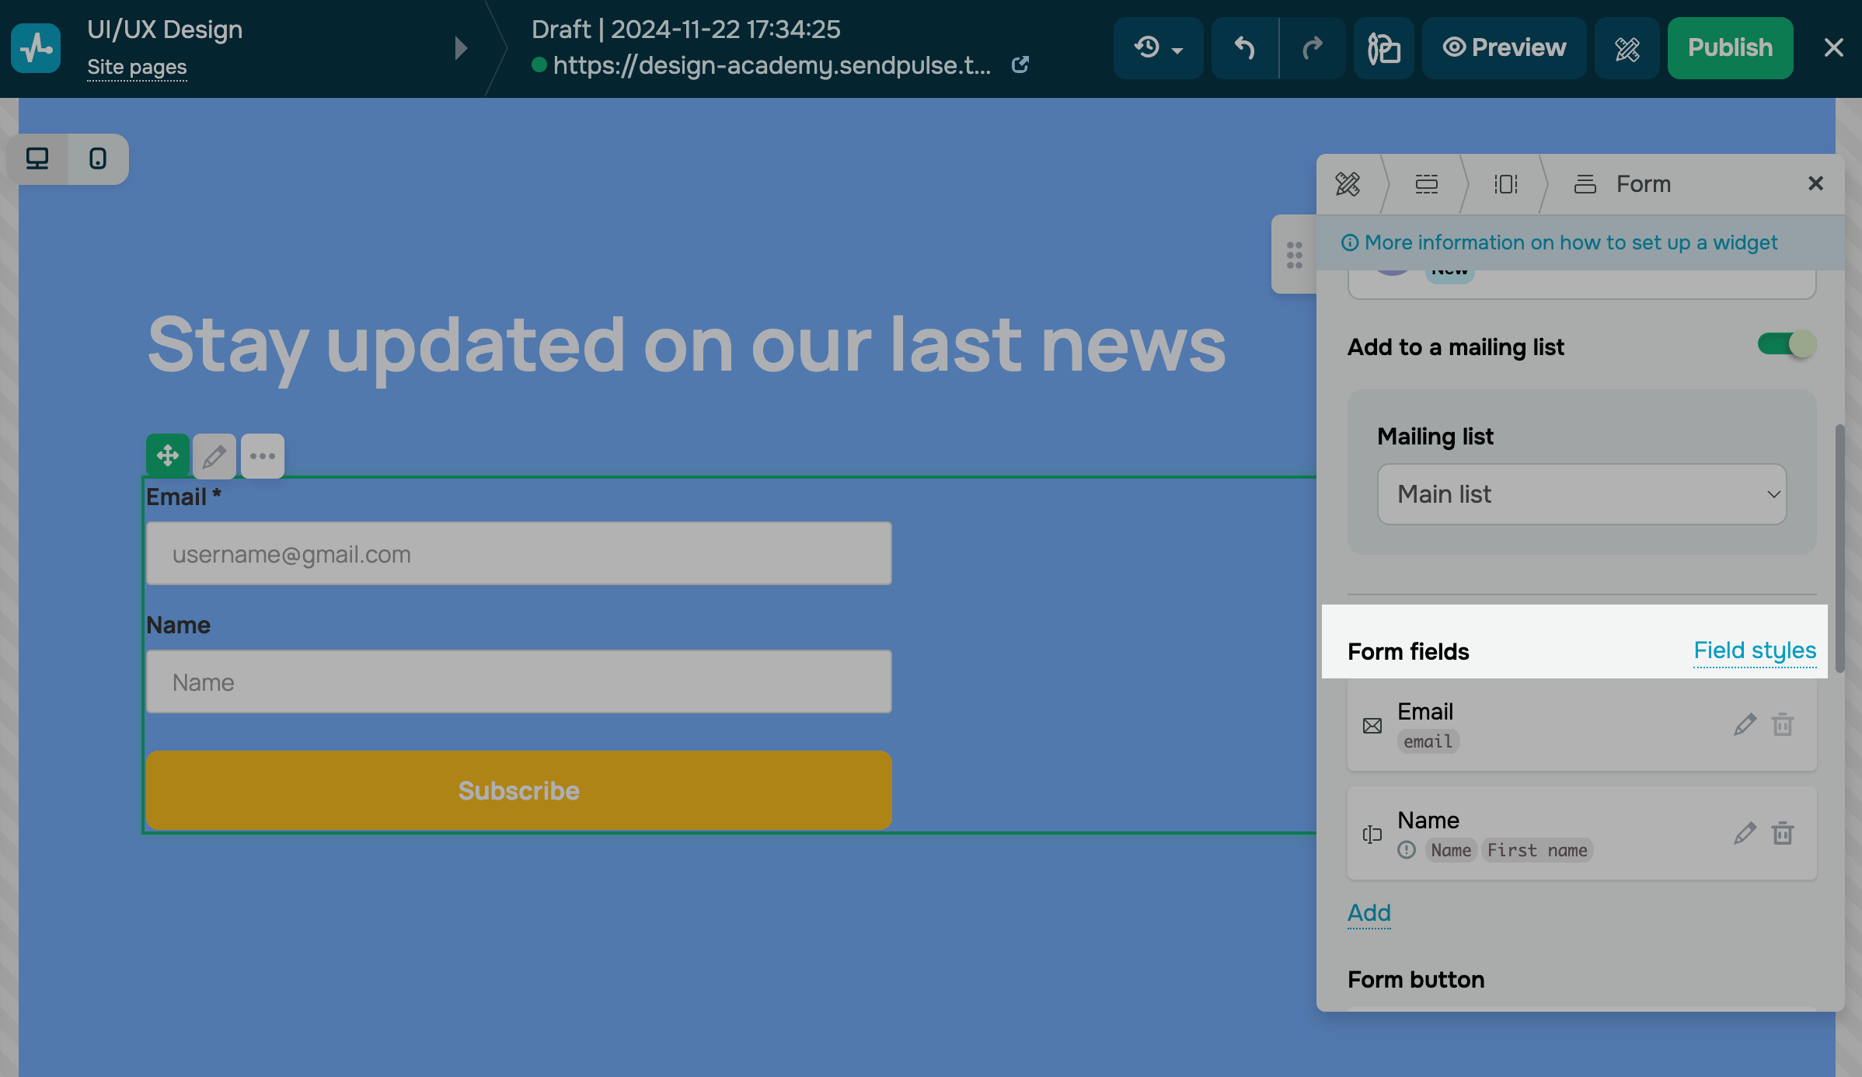Click the Publish button
Screen dimensions: 1862x1077
click(1730, 48)
